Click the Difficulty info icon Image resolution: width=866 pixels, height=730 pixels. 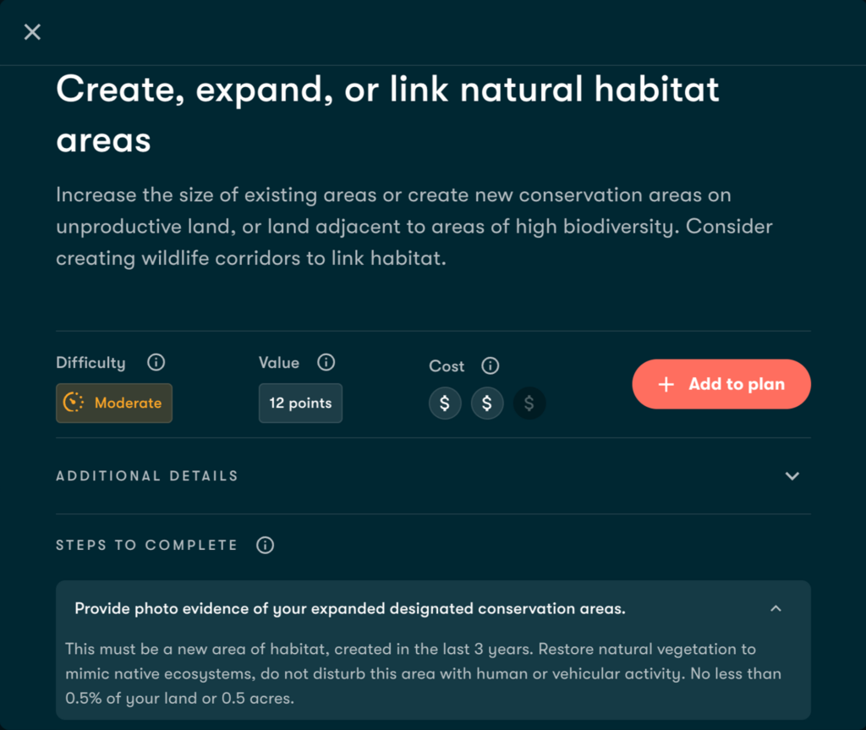tap(156, 363)
